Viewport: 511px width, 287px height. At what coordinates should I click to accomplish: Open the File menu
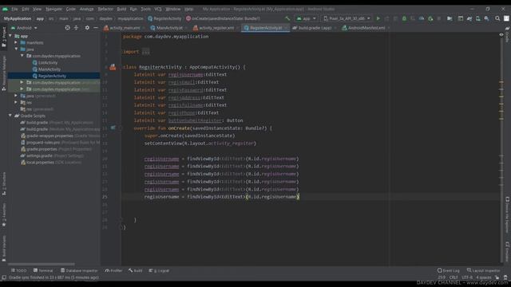[14, 9]
